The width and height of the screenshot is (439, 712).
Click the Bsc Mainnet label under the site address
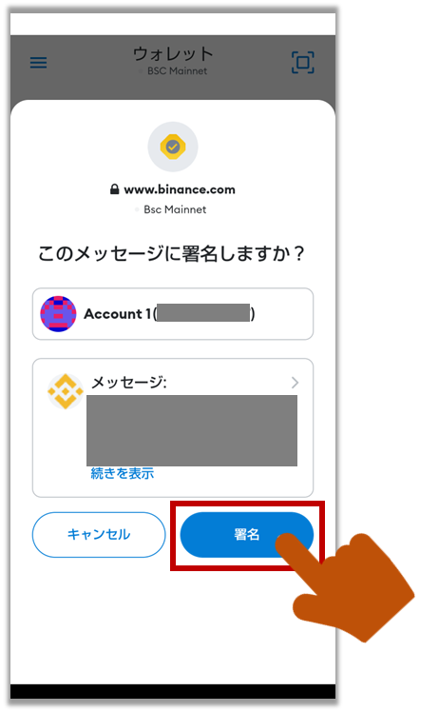click(175, 209)
